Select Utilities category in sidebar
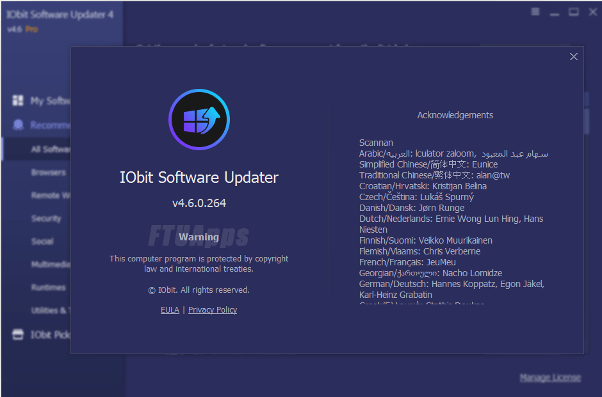This screenshot has width=602, height=397. click(51, 311)
